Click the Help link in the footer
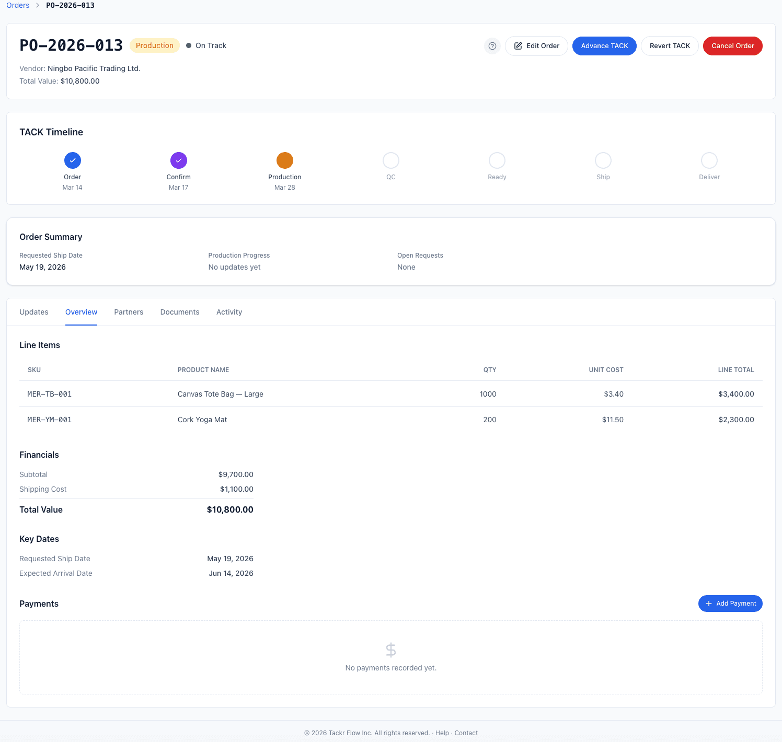Screen dimensions: 782x742 click(x=442, y=733)
